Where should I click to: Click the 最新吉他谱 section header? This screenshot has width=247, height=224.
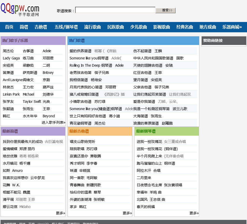click(x=100, y=131)
